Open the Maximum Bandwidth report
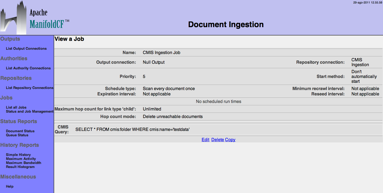This screenshot has width=383, height=193. coord(23,163)
